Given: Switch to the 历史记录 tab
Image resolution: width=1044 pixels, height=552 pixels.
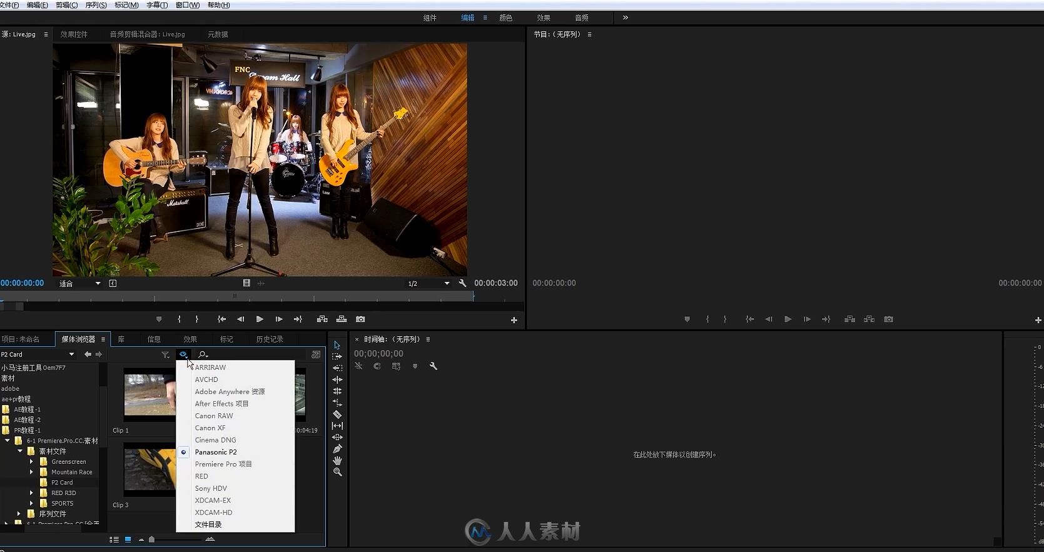Looking at the screenshot, I should tap(270, 339).
